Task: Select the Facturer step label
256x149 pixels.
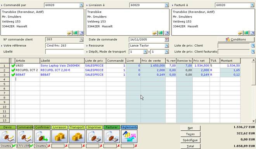Action: coord(112,127)
